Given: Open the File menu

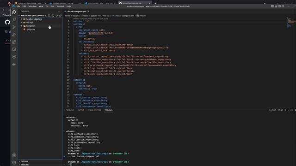Looking at the screenshot, I should [x=18, y=6].
